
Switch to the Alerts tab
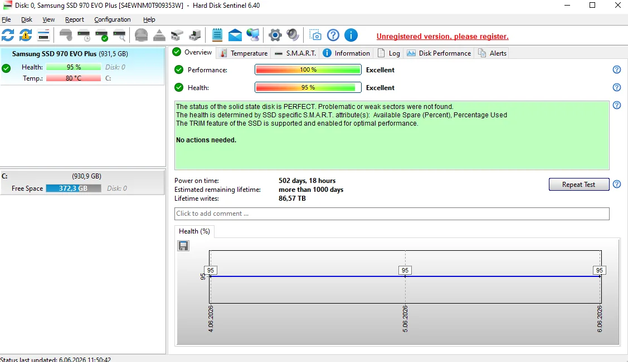(x=492, y=53)
